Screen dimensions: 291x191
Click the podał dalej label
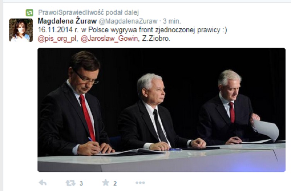122,12
